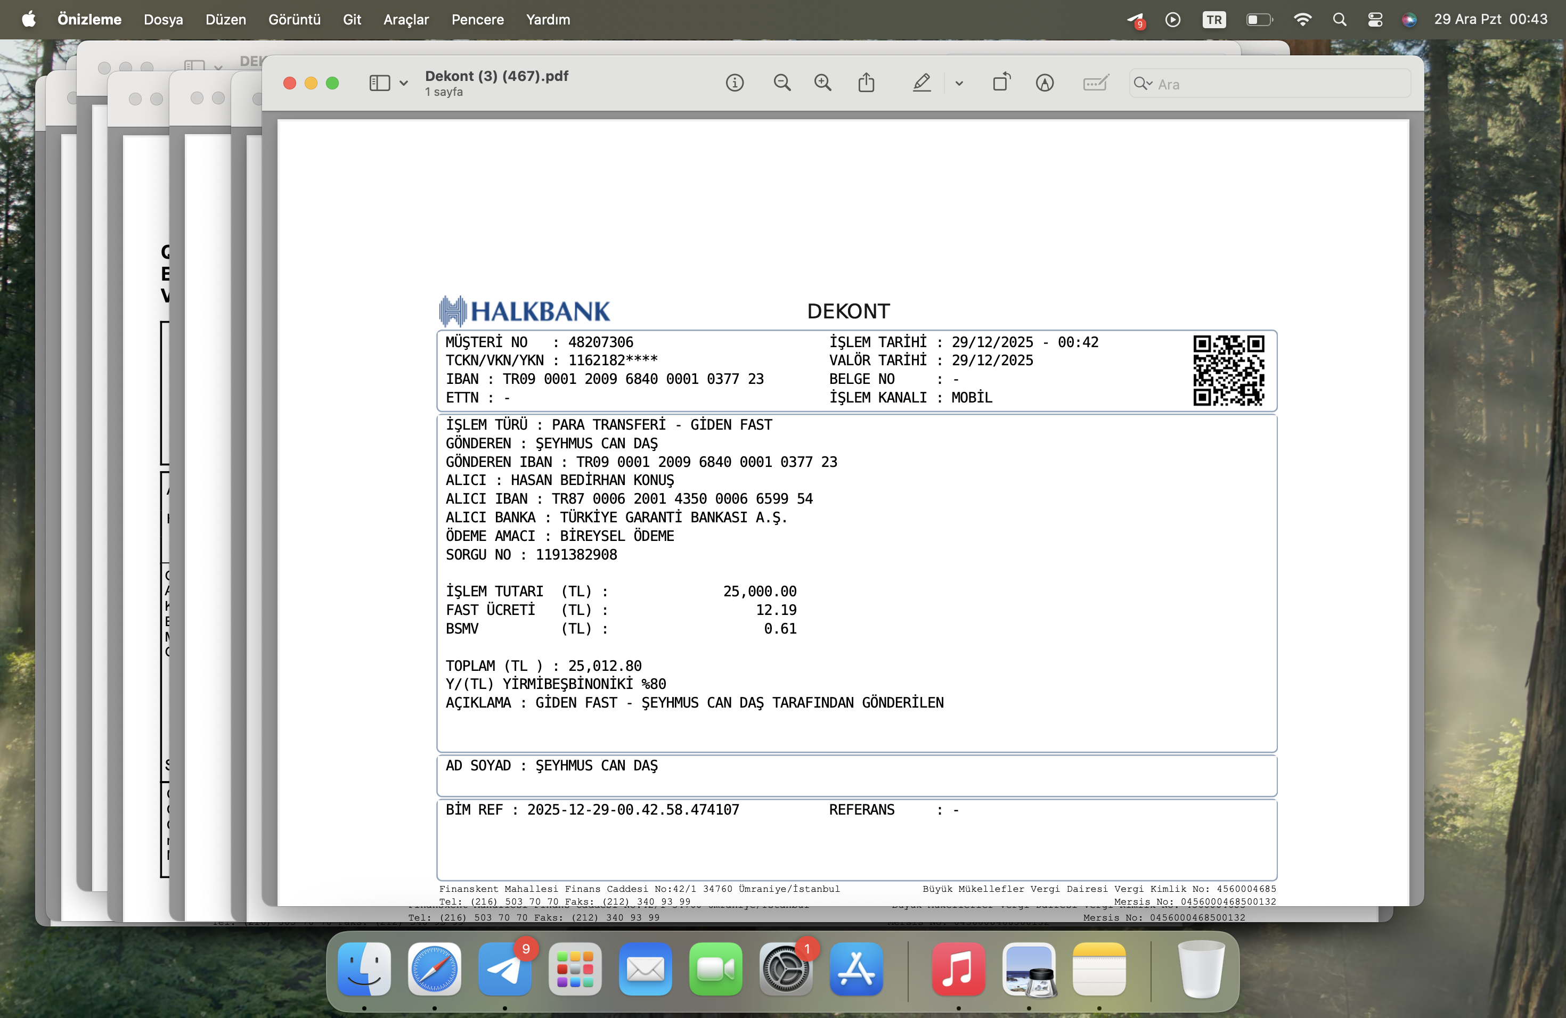Viewport: 1566px width, 1018px height.
Task: Select the MÜŞTERİ NO value 48207306
Action: pyautogui.click(x=601, y=342)
